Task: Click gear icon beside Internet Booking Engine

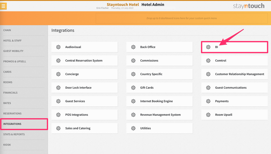Action: [133, 101]
